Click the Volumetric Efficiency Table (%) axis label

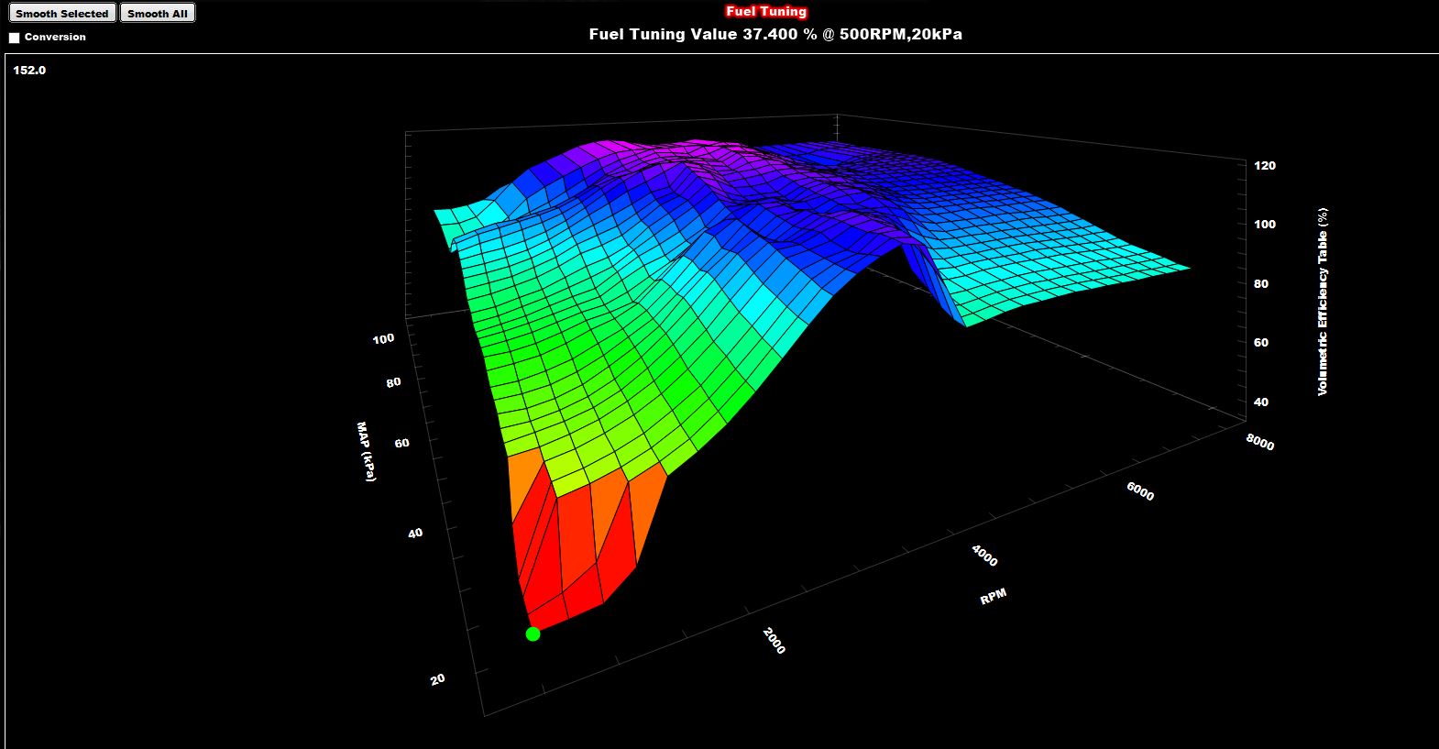click(1323, 302)
